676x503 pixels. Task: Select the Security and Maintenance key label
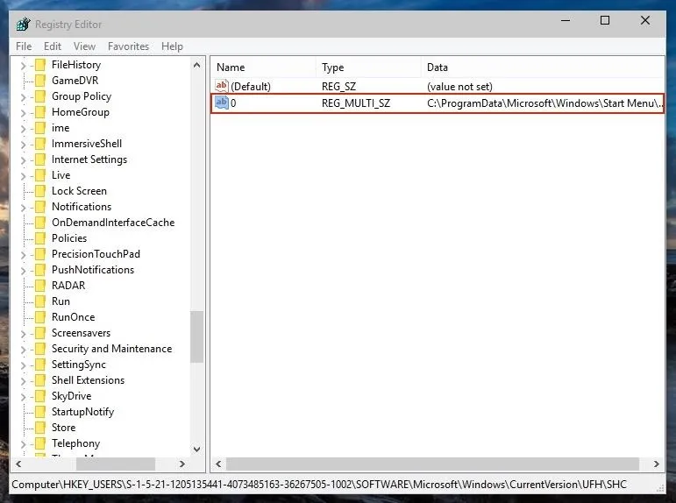tap(111, 349)
